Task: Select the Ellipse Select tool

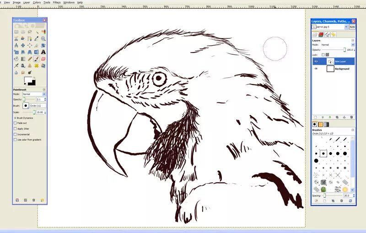Action: 23,32
